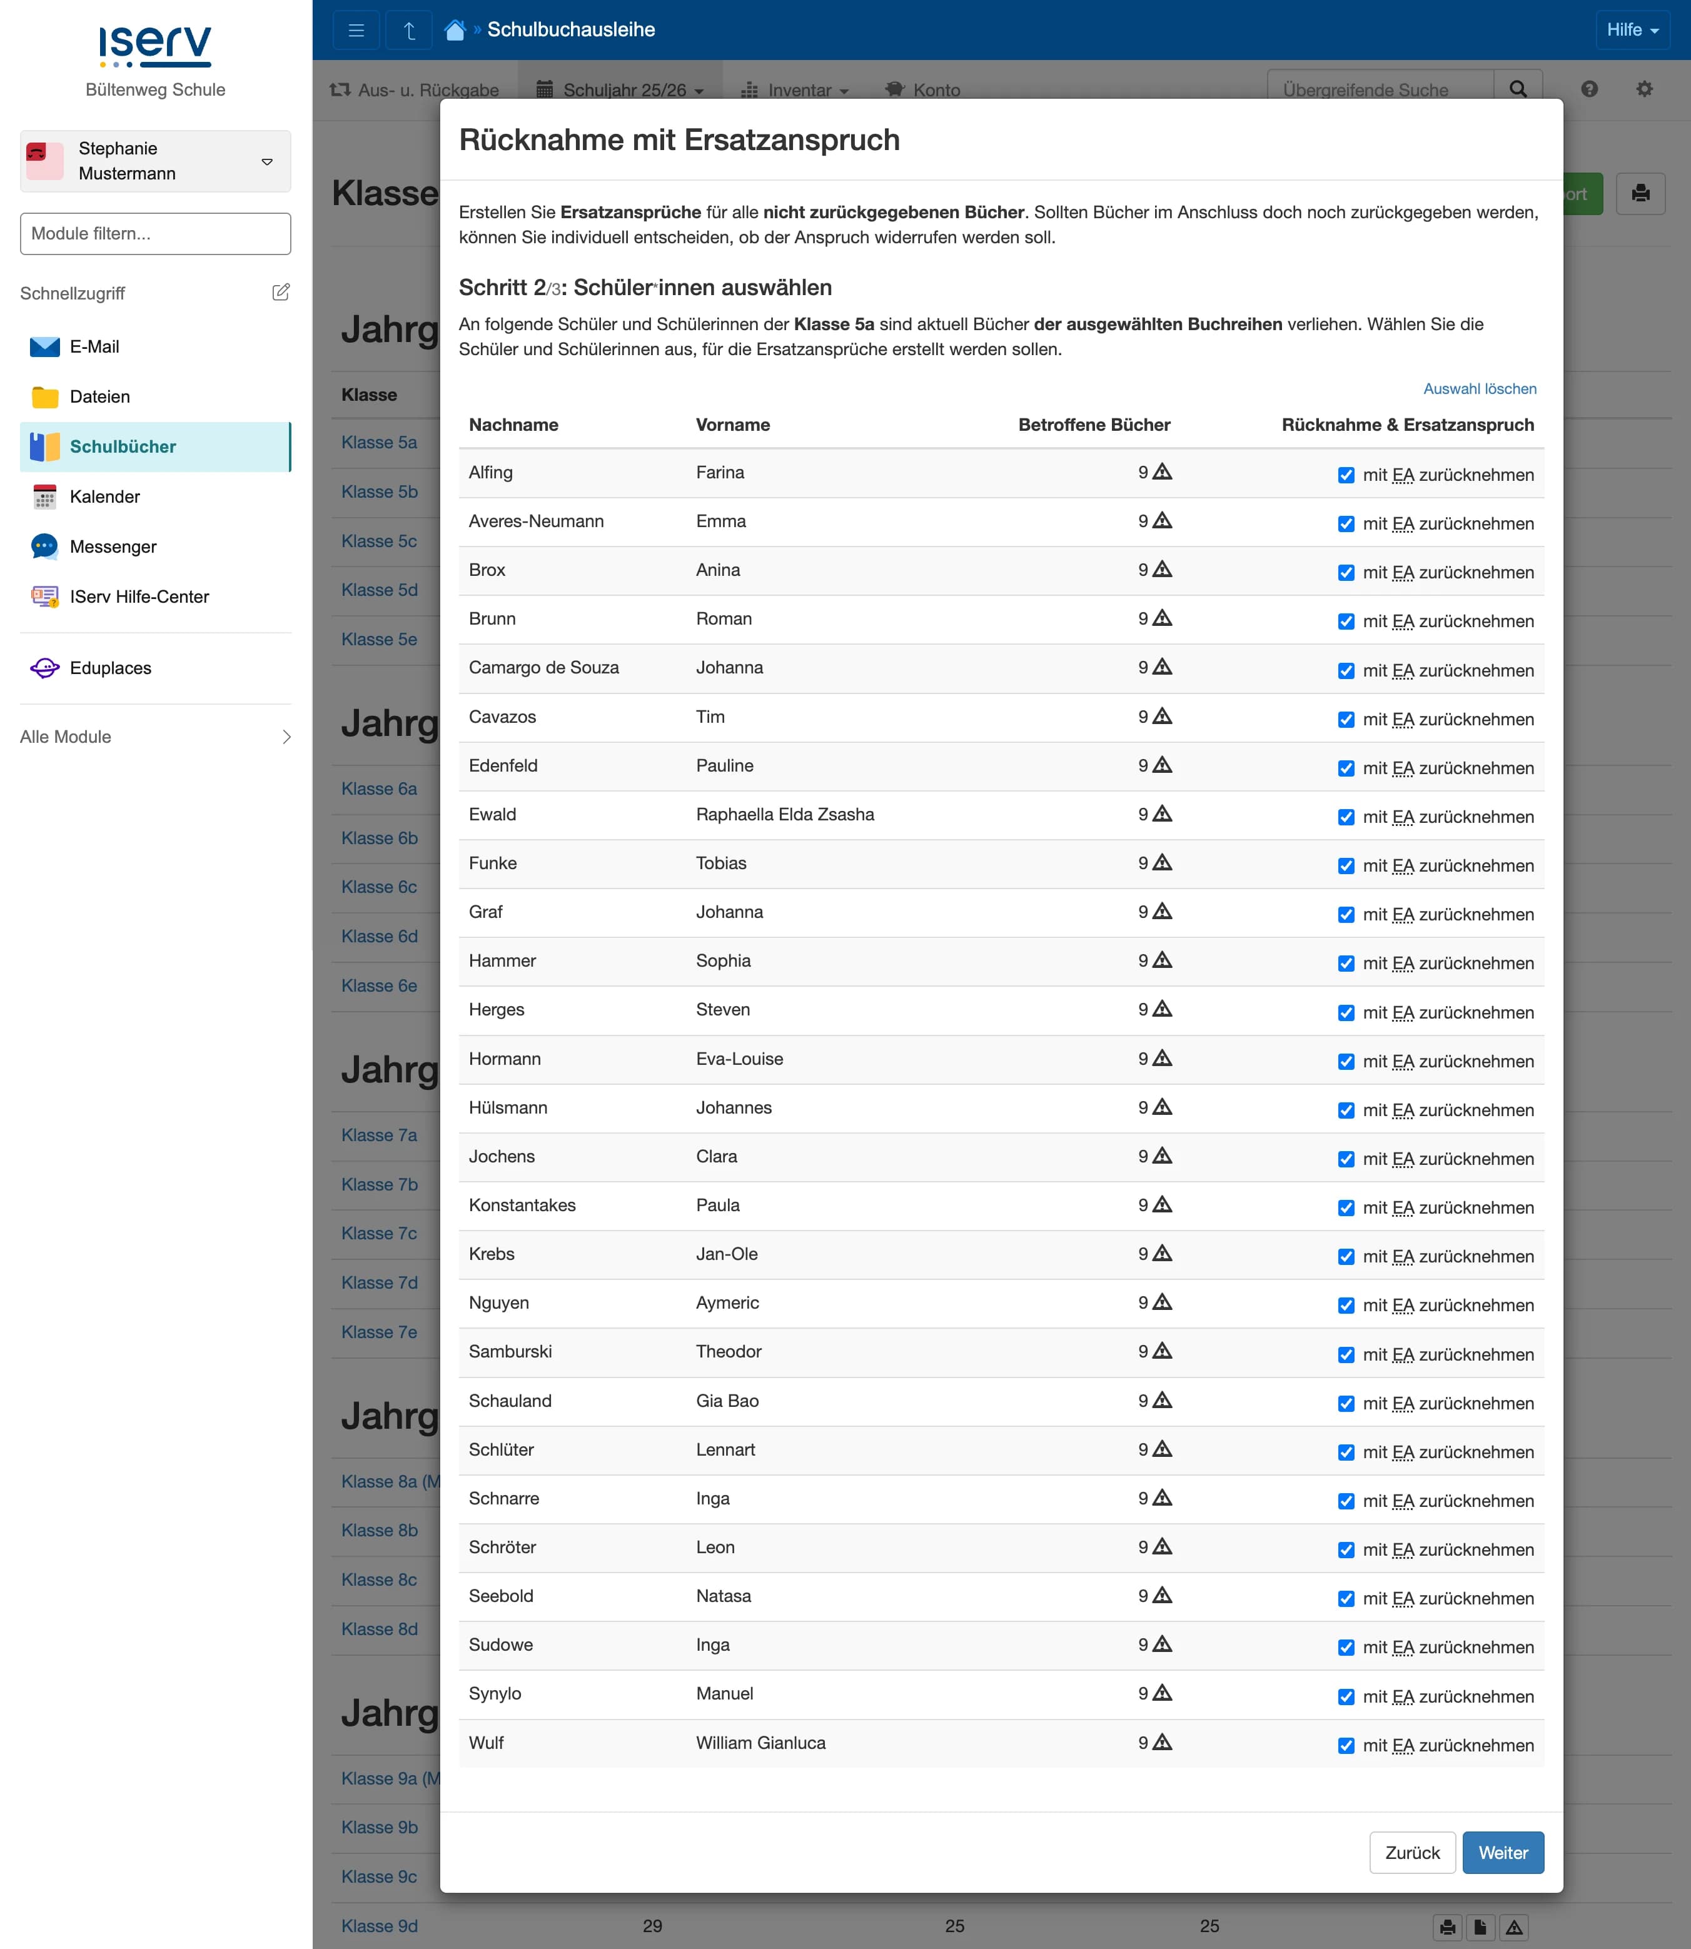The height and width of the screenshot is (1949, 1691).
Task: Open the Hilfe dropdown in header
Action: click(1632, 30)
